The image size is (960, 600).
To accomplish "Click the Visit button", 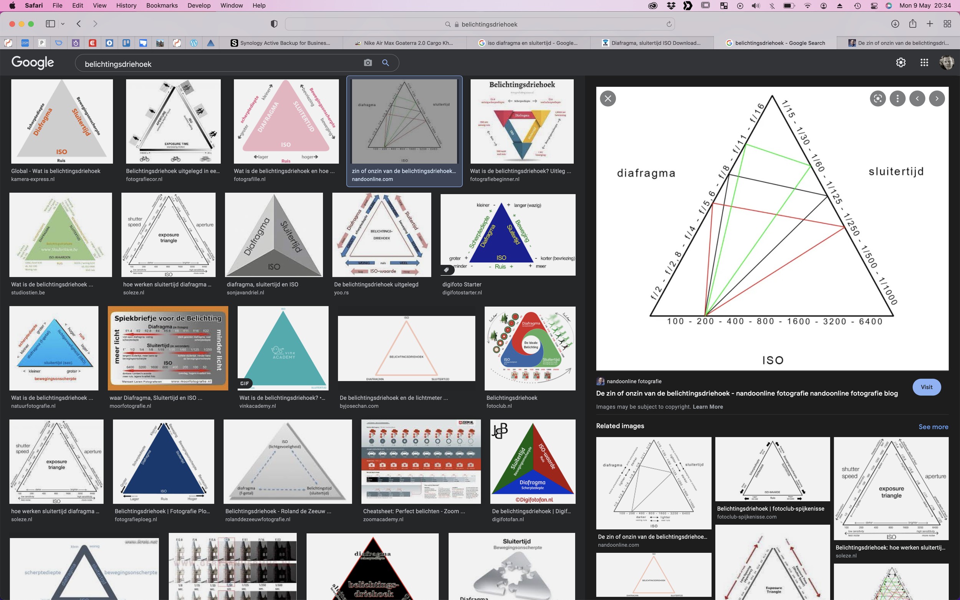I will tap(926, 387).
